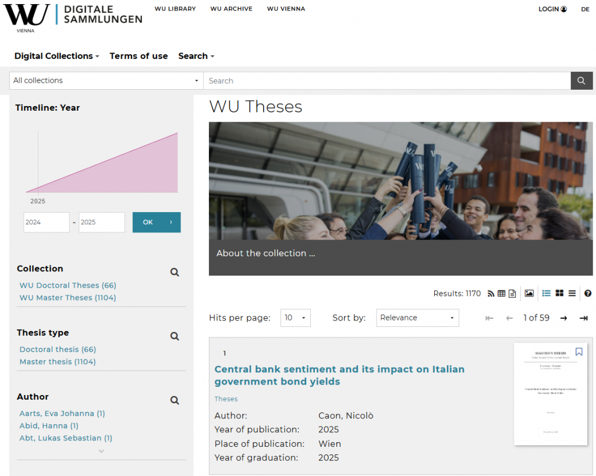
Task: Click the table export icon
Action: (501, 294)
